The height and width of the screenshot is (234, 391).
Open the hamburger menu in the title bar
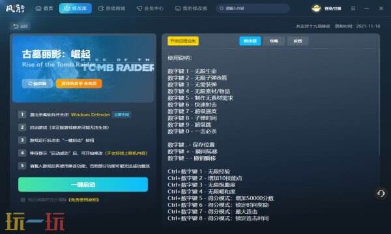coord(353,8)
